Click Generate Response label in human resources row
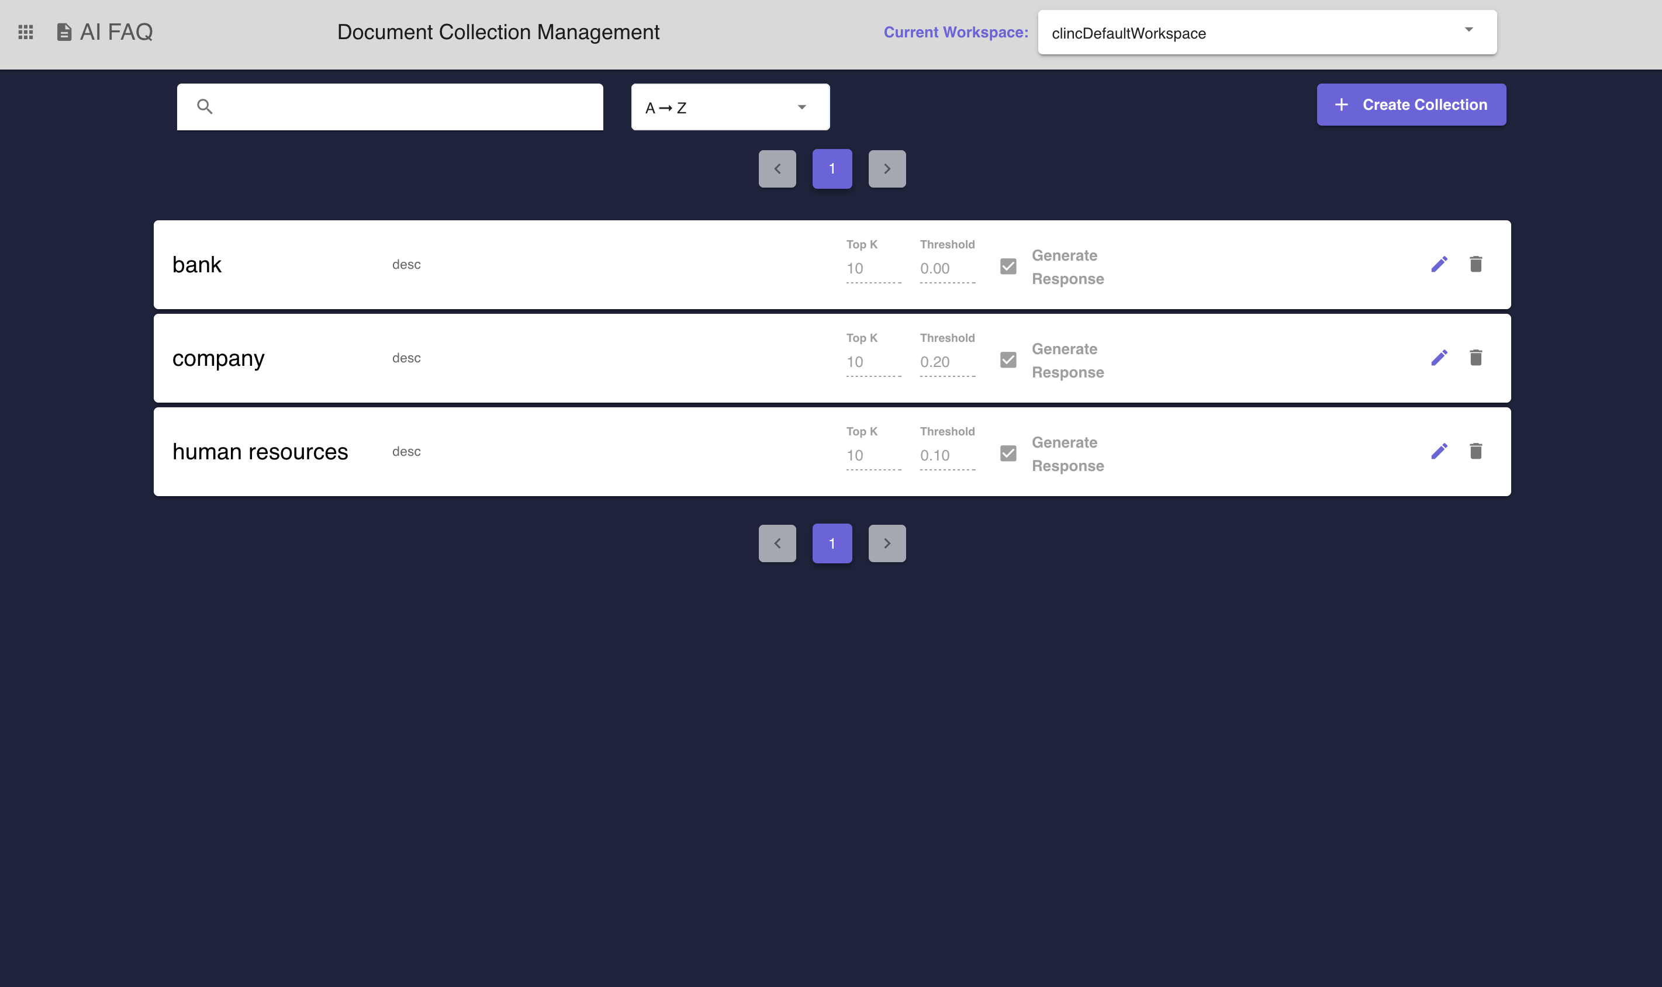1662x987 pixels. pos(1068,454)
